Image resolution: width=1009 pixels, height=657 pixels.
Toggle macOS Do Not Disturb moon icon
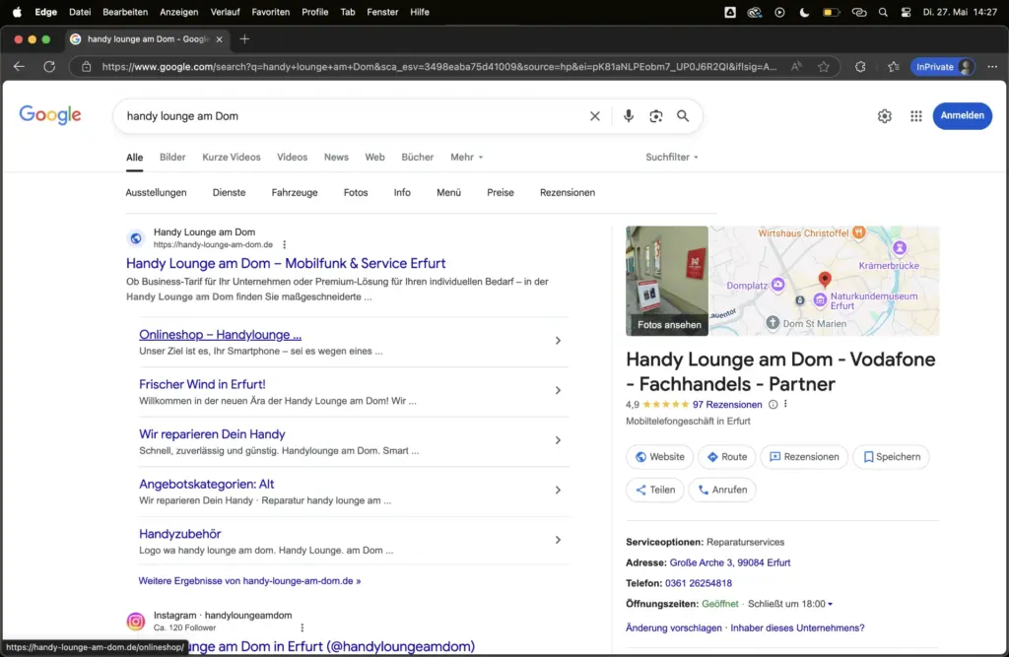coord(804,12)
